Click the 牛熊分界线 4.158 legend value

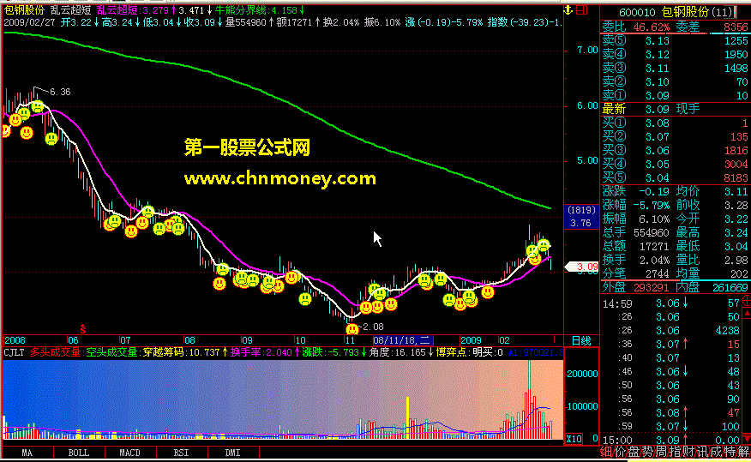[x=261, y=10]
